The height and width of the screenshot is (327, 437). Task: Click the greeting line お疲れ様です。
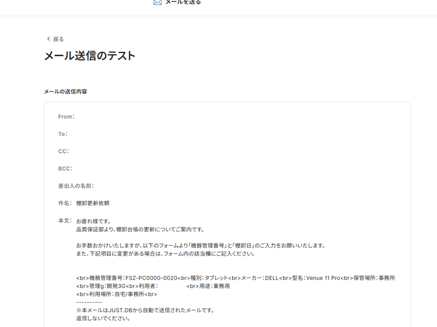[94, 221]
